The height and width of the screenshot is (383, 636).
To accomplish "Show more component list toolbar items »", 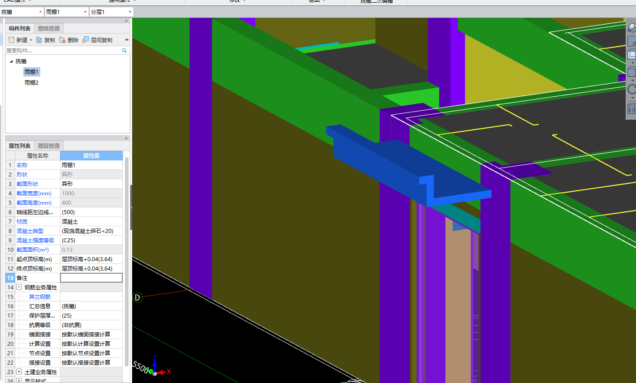I will point(127,40).
